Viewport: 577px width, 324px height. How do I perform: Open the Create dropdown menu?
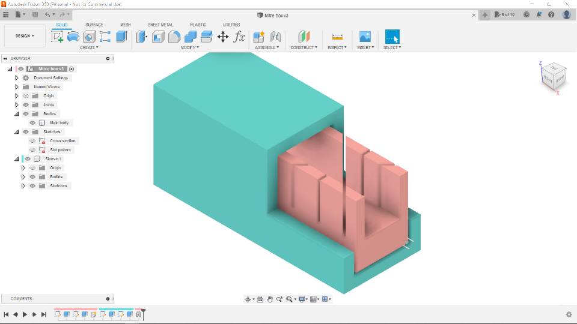tap(90, 48)
